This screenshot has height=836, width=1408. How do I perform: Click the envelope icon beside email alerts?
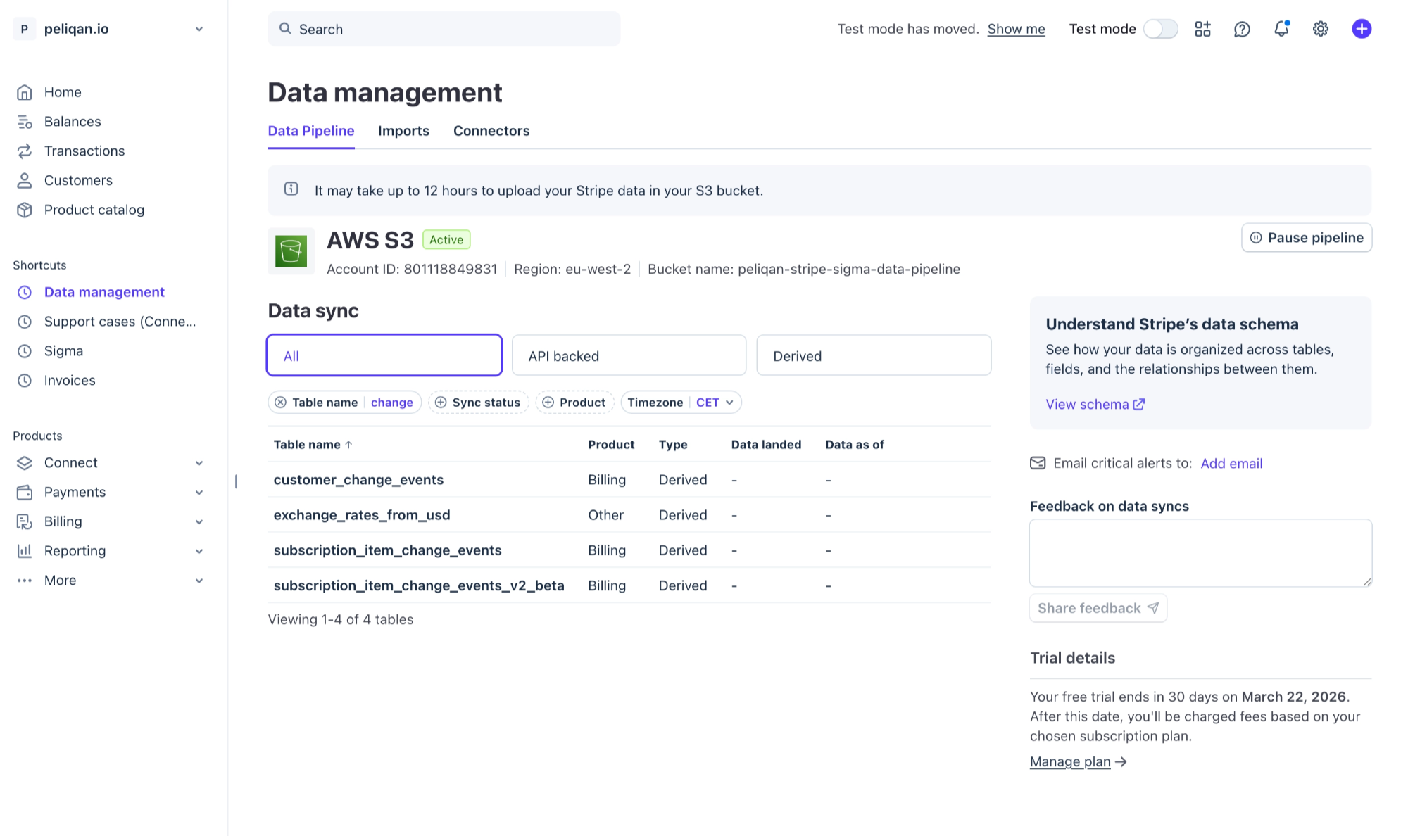1038,463
